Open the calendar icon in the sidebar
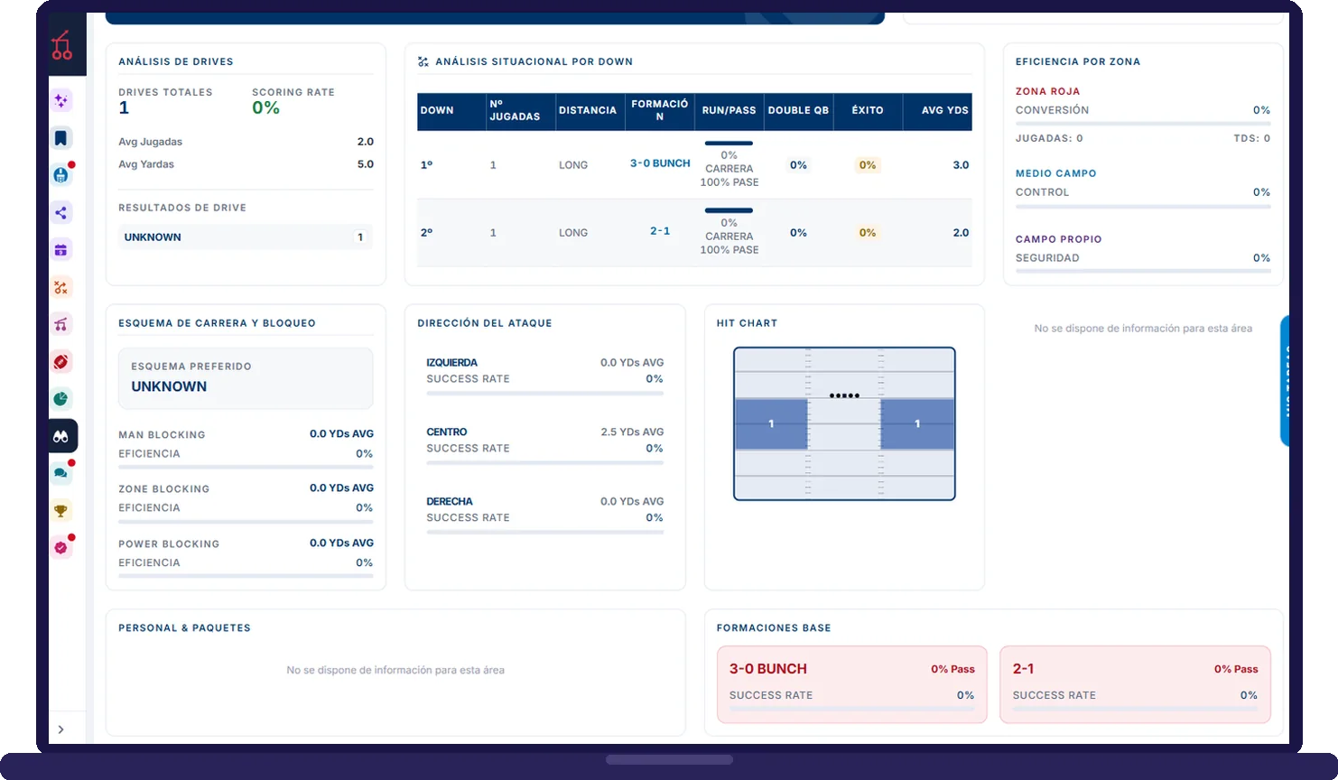The height and width of the screenshot is (780, 1338). [60, 250]
